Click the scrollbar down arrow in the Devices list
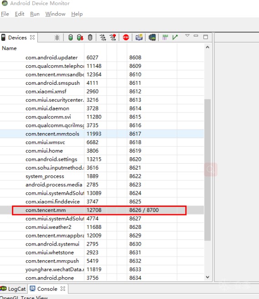 coord(207,277)
